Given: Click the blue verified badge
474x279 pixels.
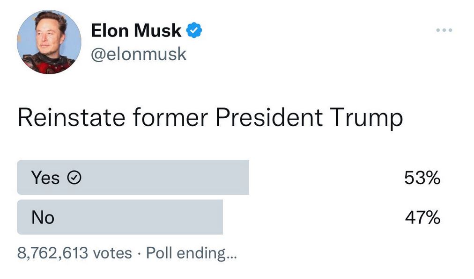Looking at the screenshot, I should pyautogui.click(x=194, y=31).
